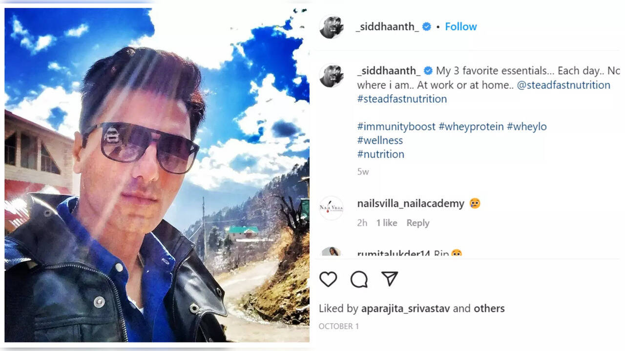Open the @steadfastnutrition mention

[x=563, y=85]
